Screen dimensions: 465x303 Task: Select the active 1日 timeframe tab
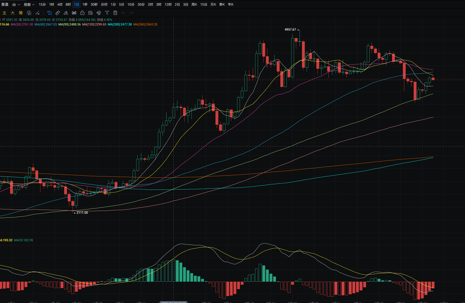tap(76, 4)
